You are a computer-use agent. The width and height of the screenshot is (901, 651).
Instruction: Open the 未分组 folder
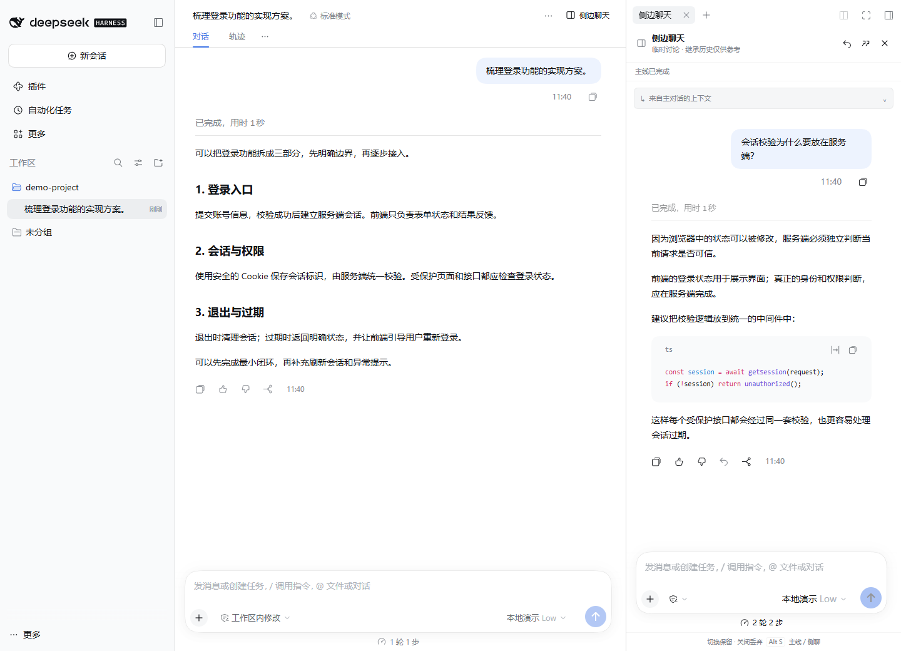pyautogui.click(x=87, y=232)
